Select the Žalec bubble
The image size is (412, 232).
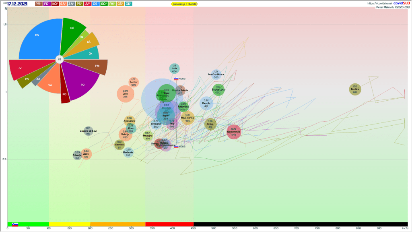pyautogui.click(x=86, y=154)
